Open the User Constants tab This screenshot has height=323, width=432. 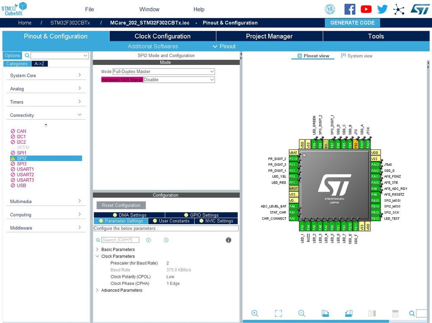pos(171,221)
